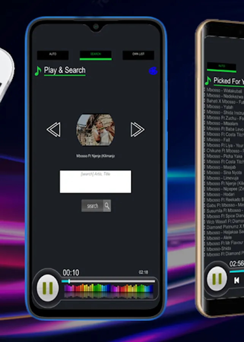Click the 00:10 elapsed time
Viewport: 244px width, 342px height.
click(x=71, y=272)
